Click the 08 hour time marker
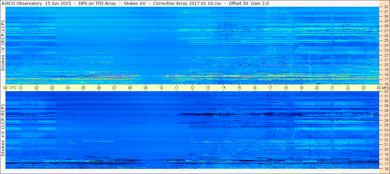 (130, 88)
